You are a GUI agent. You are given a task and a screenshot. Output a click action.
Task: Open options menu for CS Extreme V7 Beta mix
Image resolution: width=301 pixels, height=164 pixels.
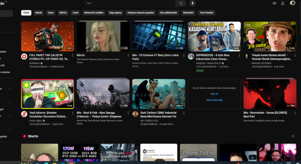(184, 56)
